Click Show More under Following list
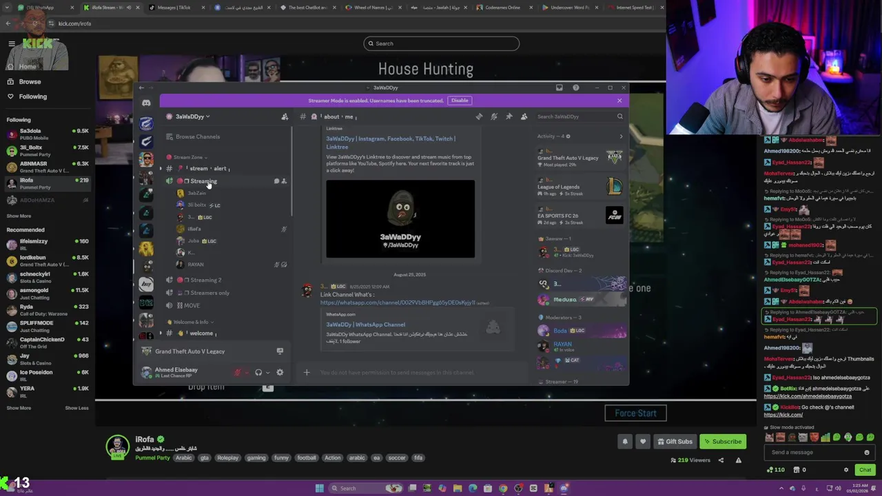This screenshot has height=496, width=882. coord(19,216)
